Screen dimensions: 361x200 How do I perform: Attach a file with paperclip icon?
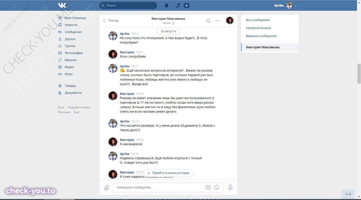click(107, 188)
